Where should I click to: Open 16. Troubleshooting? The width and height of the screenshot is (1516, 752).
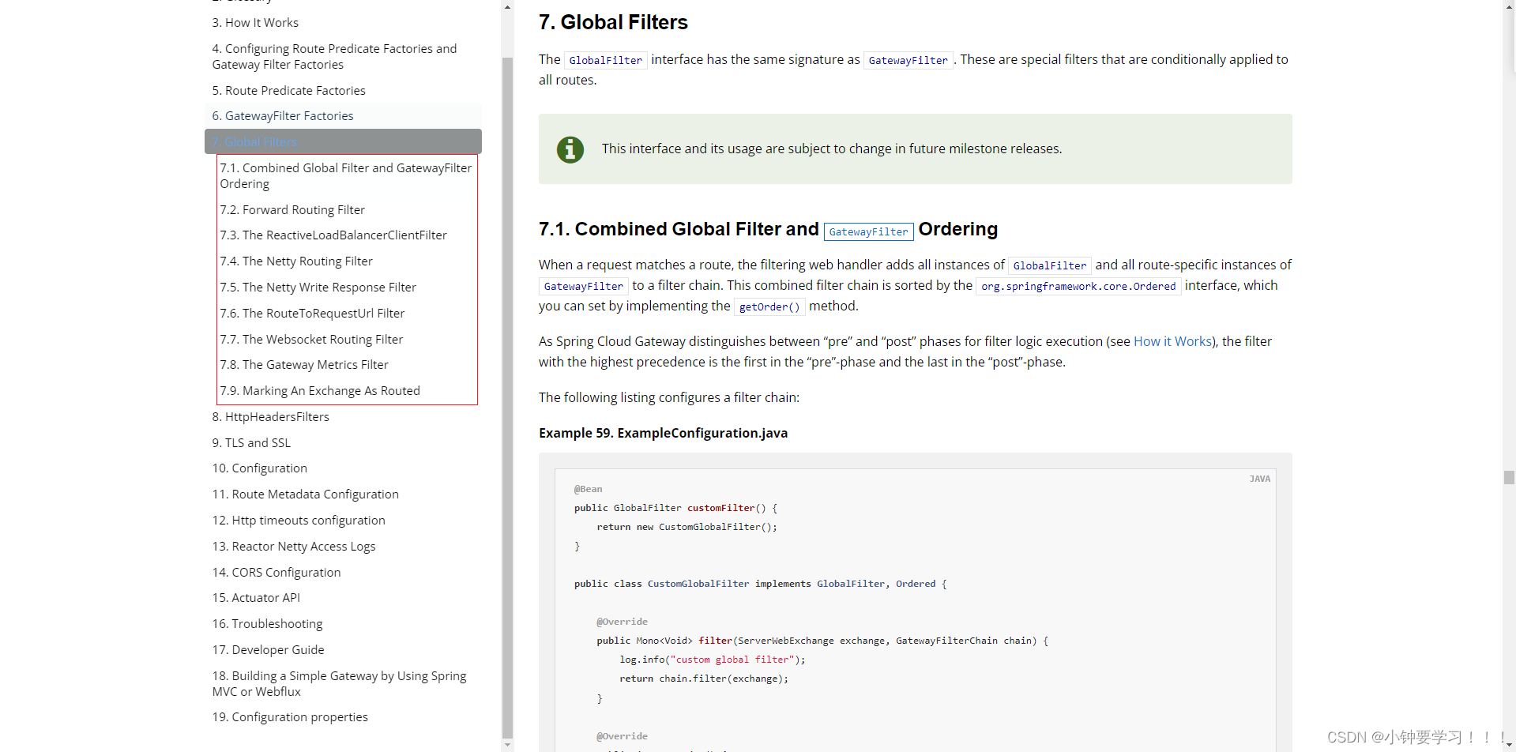[x=267, y=624]
